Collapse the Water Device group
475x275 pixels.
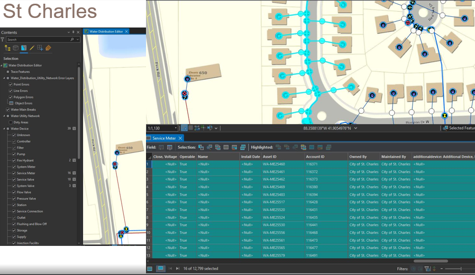[4, 129]
